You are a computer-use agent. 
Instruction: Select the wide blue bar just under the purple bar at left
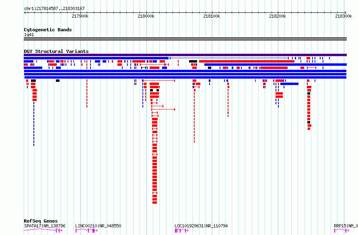(x=96, y=58)
